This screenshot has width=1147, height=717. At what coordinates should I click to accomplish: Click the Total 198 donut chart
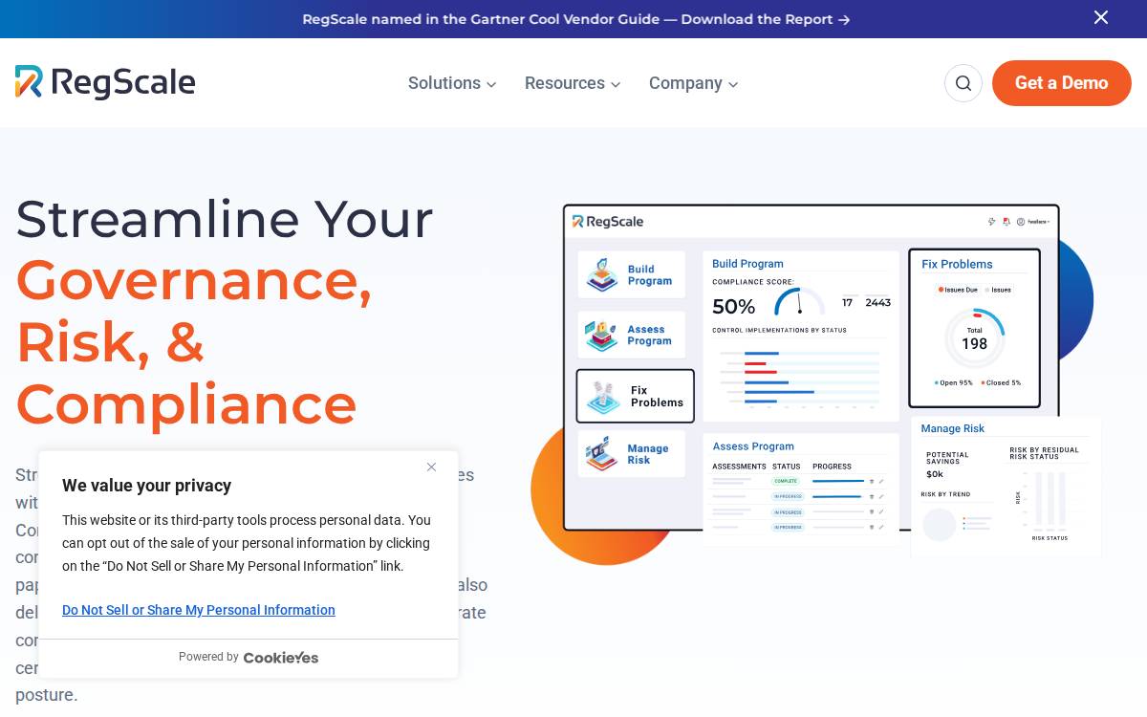(974, 338)
